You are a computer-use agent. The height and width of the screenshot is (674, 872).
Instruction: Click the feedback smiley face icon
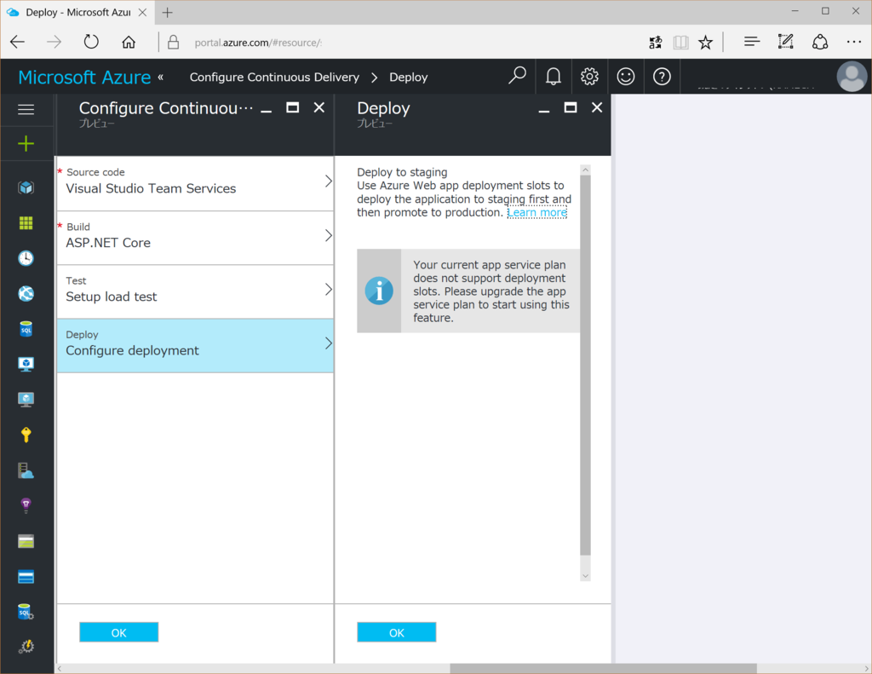(x=626, y=76)
